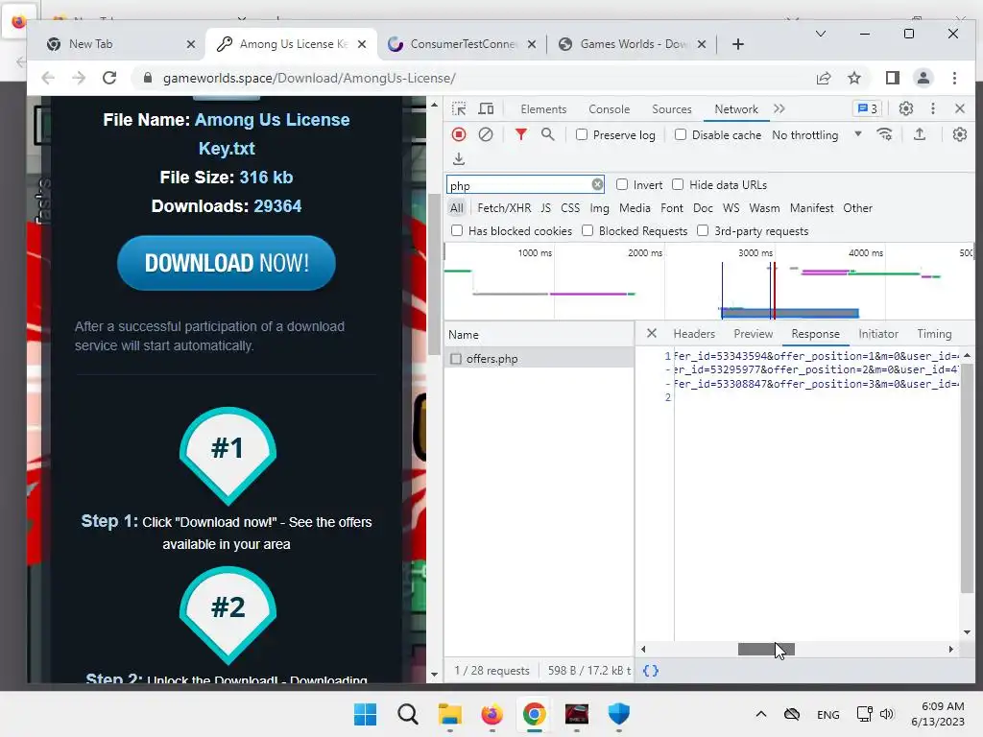983x737 pixels.
Task: Open DevTools settings gear
Action: (x=905, y=109)
